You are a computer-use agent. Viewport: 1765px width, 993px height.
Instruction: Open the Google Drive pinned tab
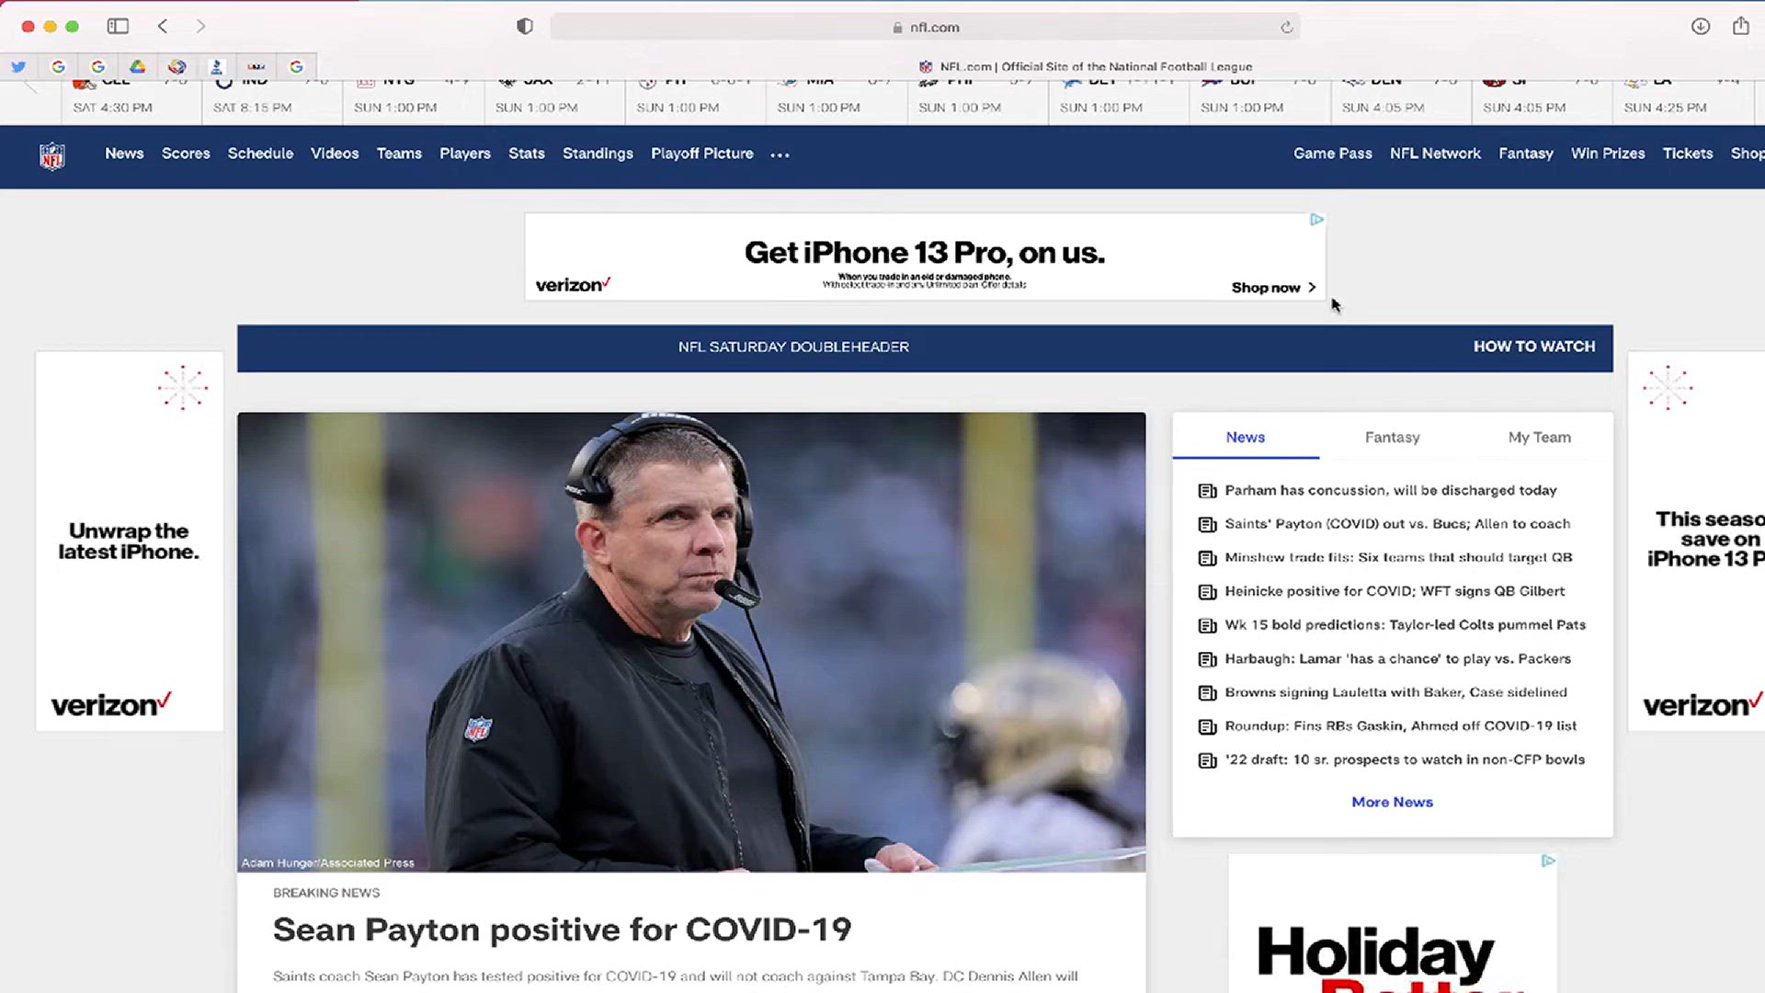click(137, 66)
